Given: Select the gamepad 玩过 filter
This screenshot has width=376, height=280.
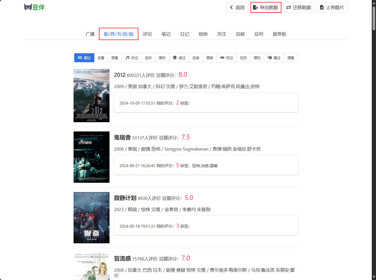Looking at the screenshot, I should click(x=227, y=58).
